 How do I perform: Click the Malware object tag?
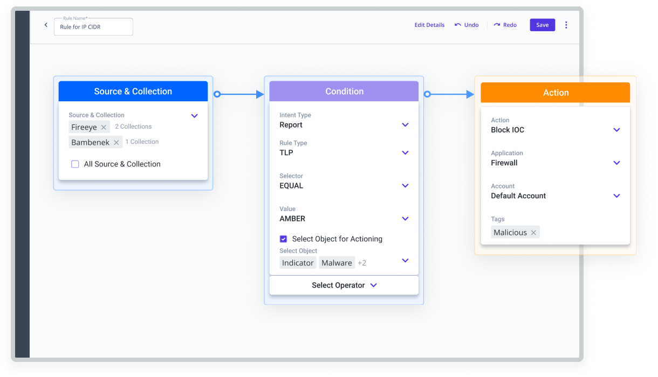(337, 263)
